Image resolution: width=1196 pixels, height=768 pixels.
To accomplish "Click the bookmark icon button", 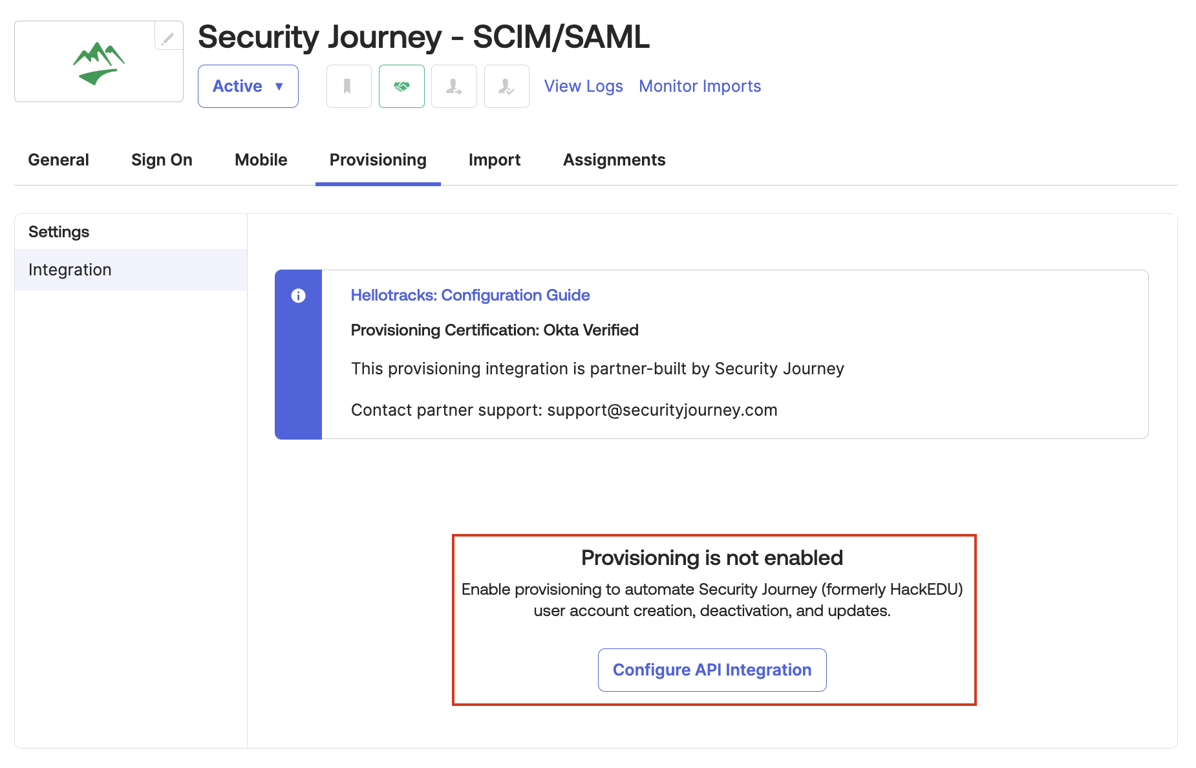I will (348, 86).
